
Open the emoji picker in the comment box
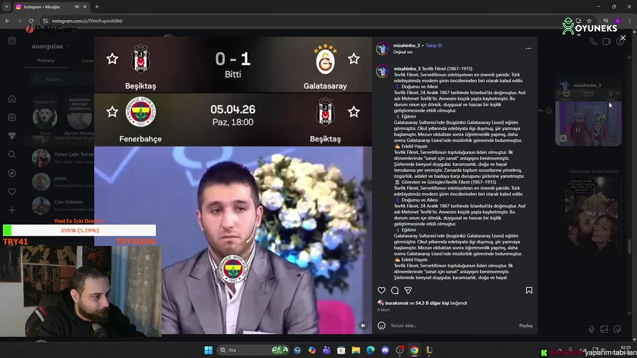coord(382,326)
